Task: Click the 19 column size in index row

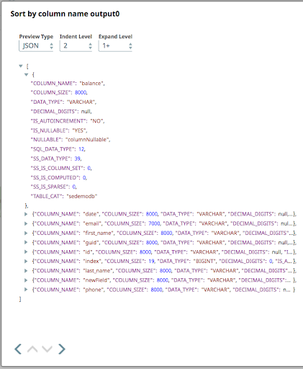Action: pyautogui.click(x=151, y=261)
